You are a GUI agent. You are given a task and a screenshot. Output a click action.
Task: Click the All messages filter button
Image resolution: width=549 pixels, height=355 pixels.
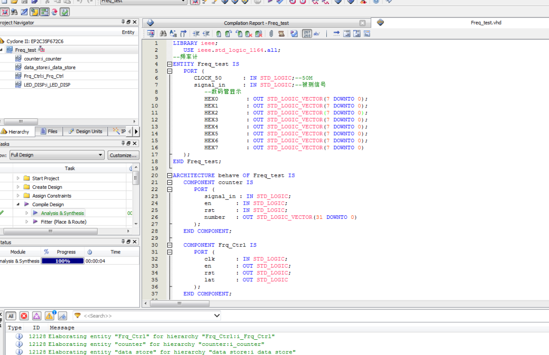click(11, 316)
